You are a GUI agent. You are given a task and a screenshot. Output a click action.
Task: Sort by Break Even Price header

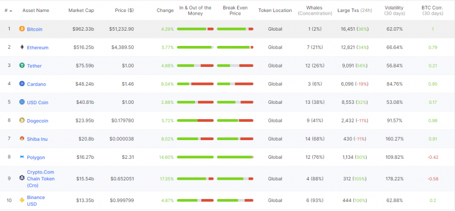tap(235, 10)
